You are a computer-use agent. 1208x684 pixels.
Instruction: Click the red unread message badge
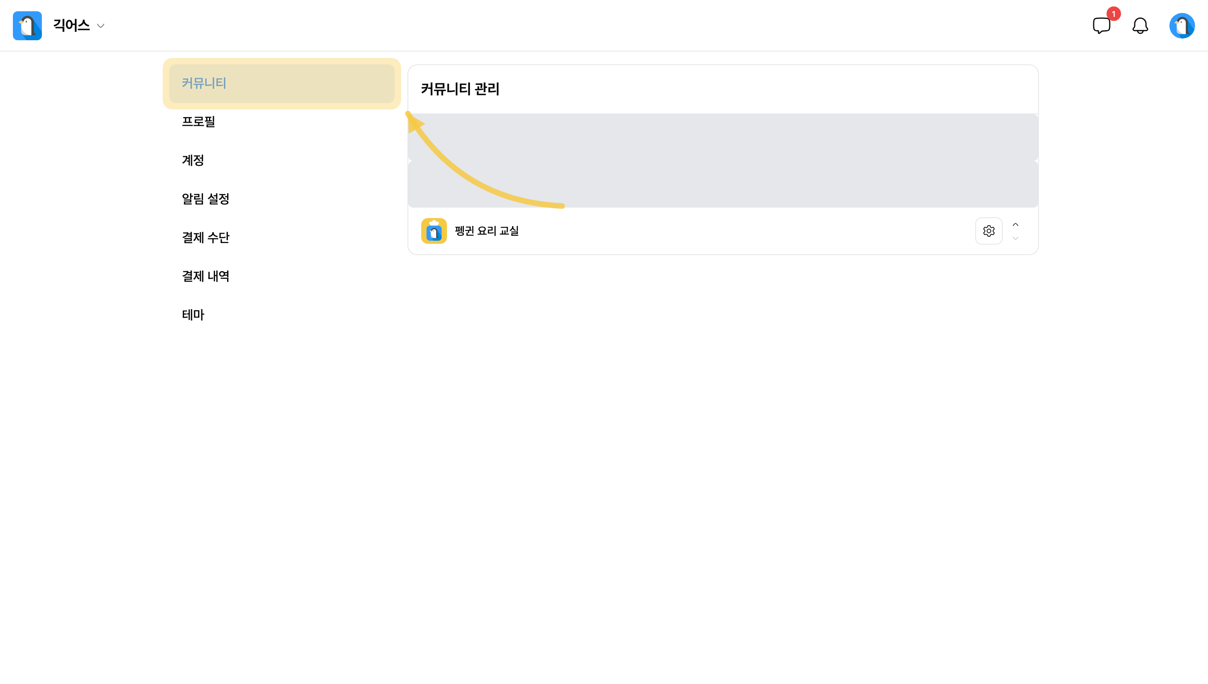point(1113,14)
